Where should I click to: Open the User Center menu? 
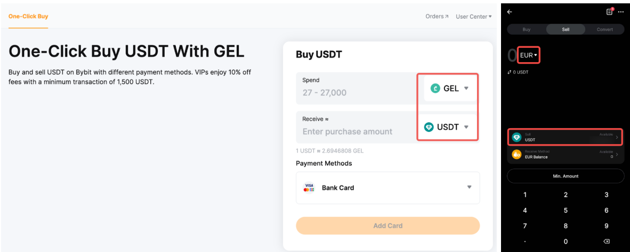pyautogui.click(x=473, y=16)
